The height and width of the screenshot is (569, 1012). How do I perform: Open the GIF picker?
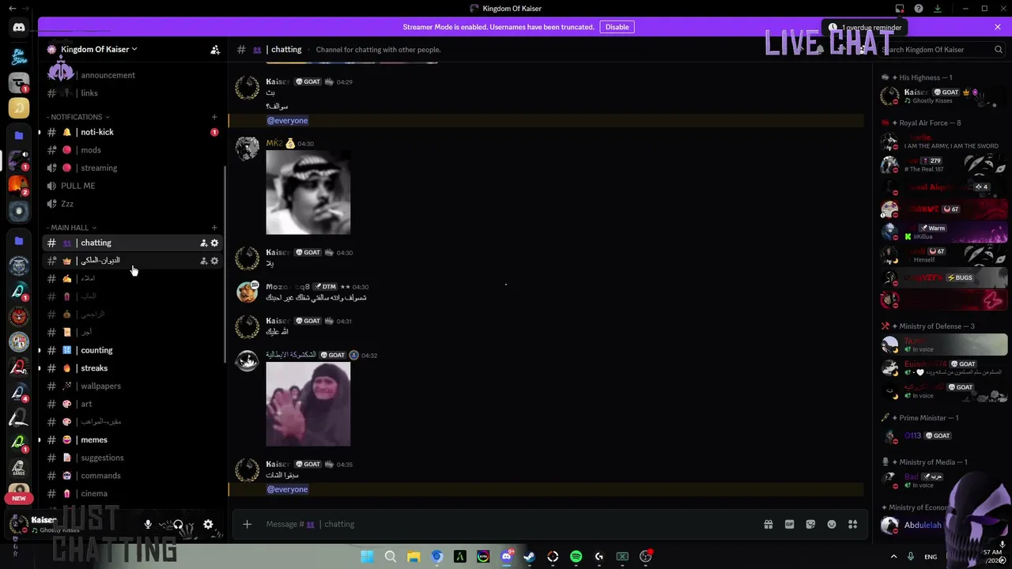coord(789,524)
